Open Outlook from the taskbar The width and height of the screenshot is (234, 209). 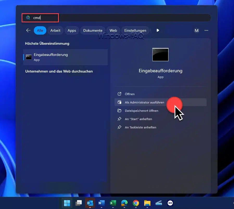click(x=90, y=203)
